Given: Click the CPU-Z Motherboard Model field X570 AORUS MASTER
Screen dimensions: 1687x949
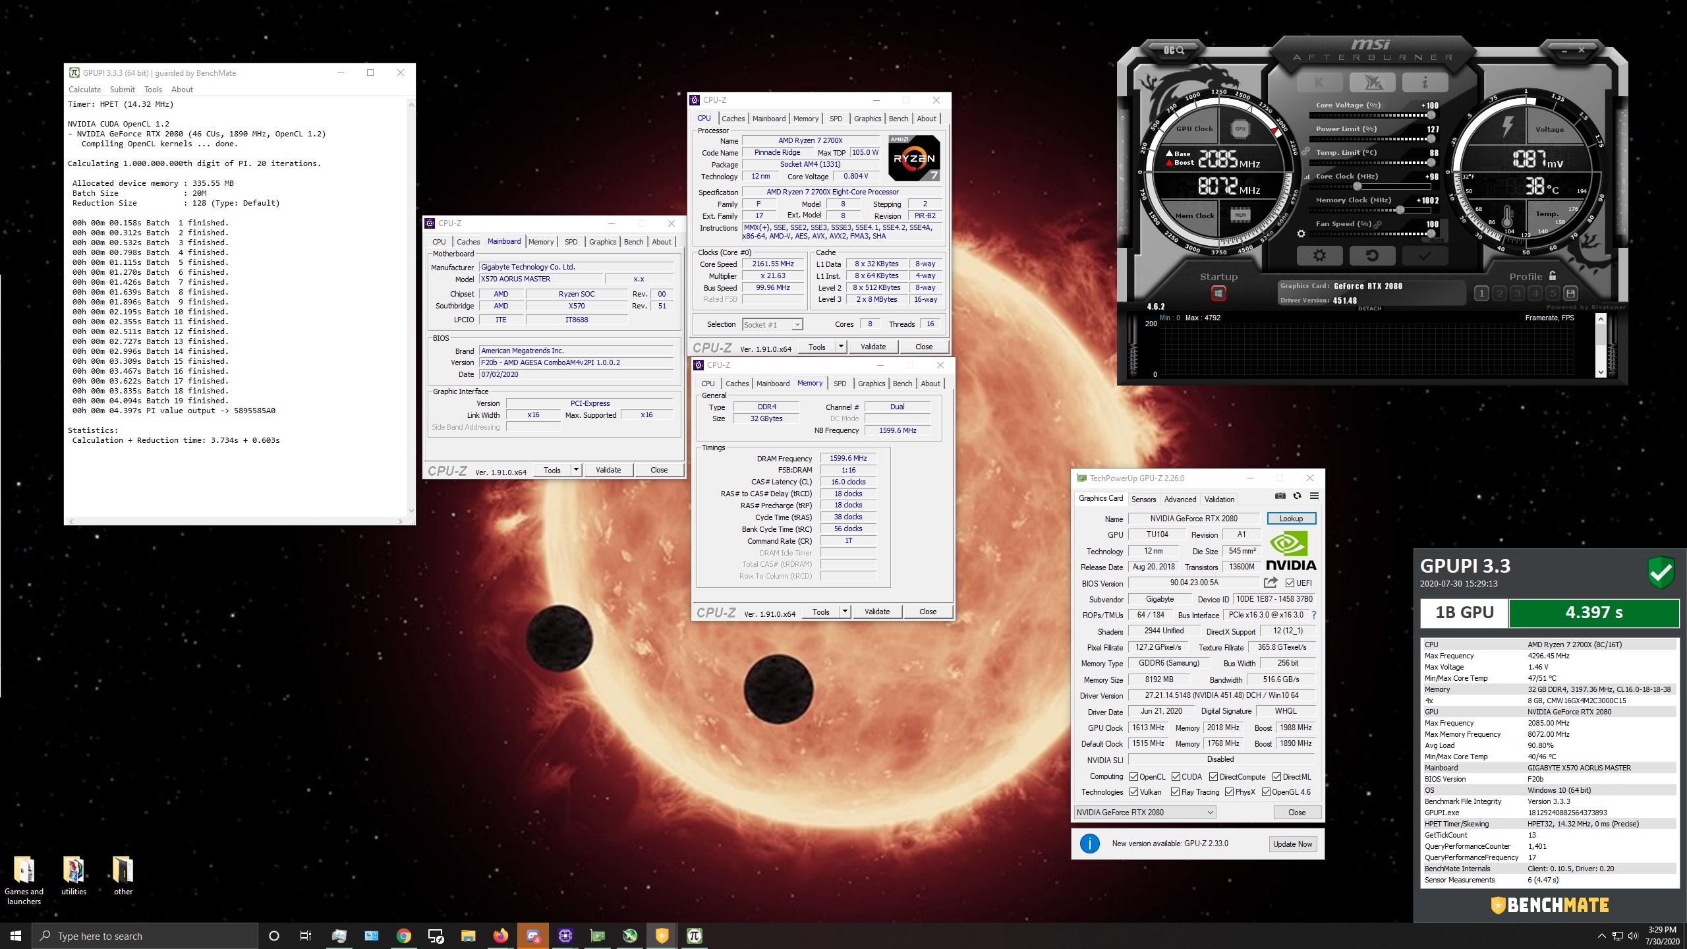Looking at the screenshot, I should pos(541,279).
